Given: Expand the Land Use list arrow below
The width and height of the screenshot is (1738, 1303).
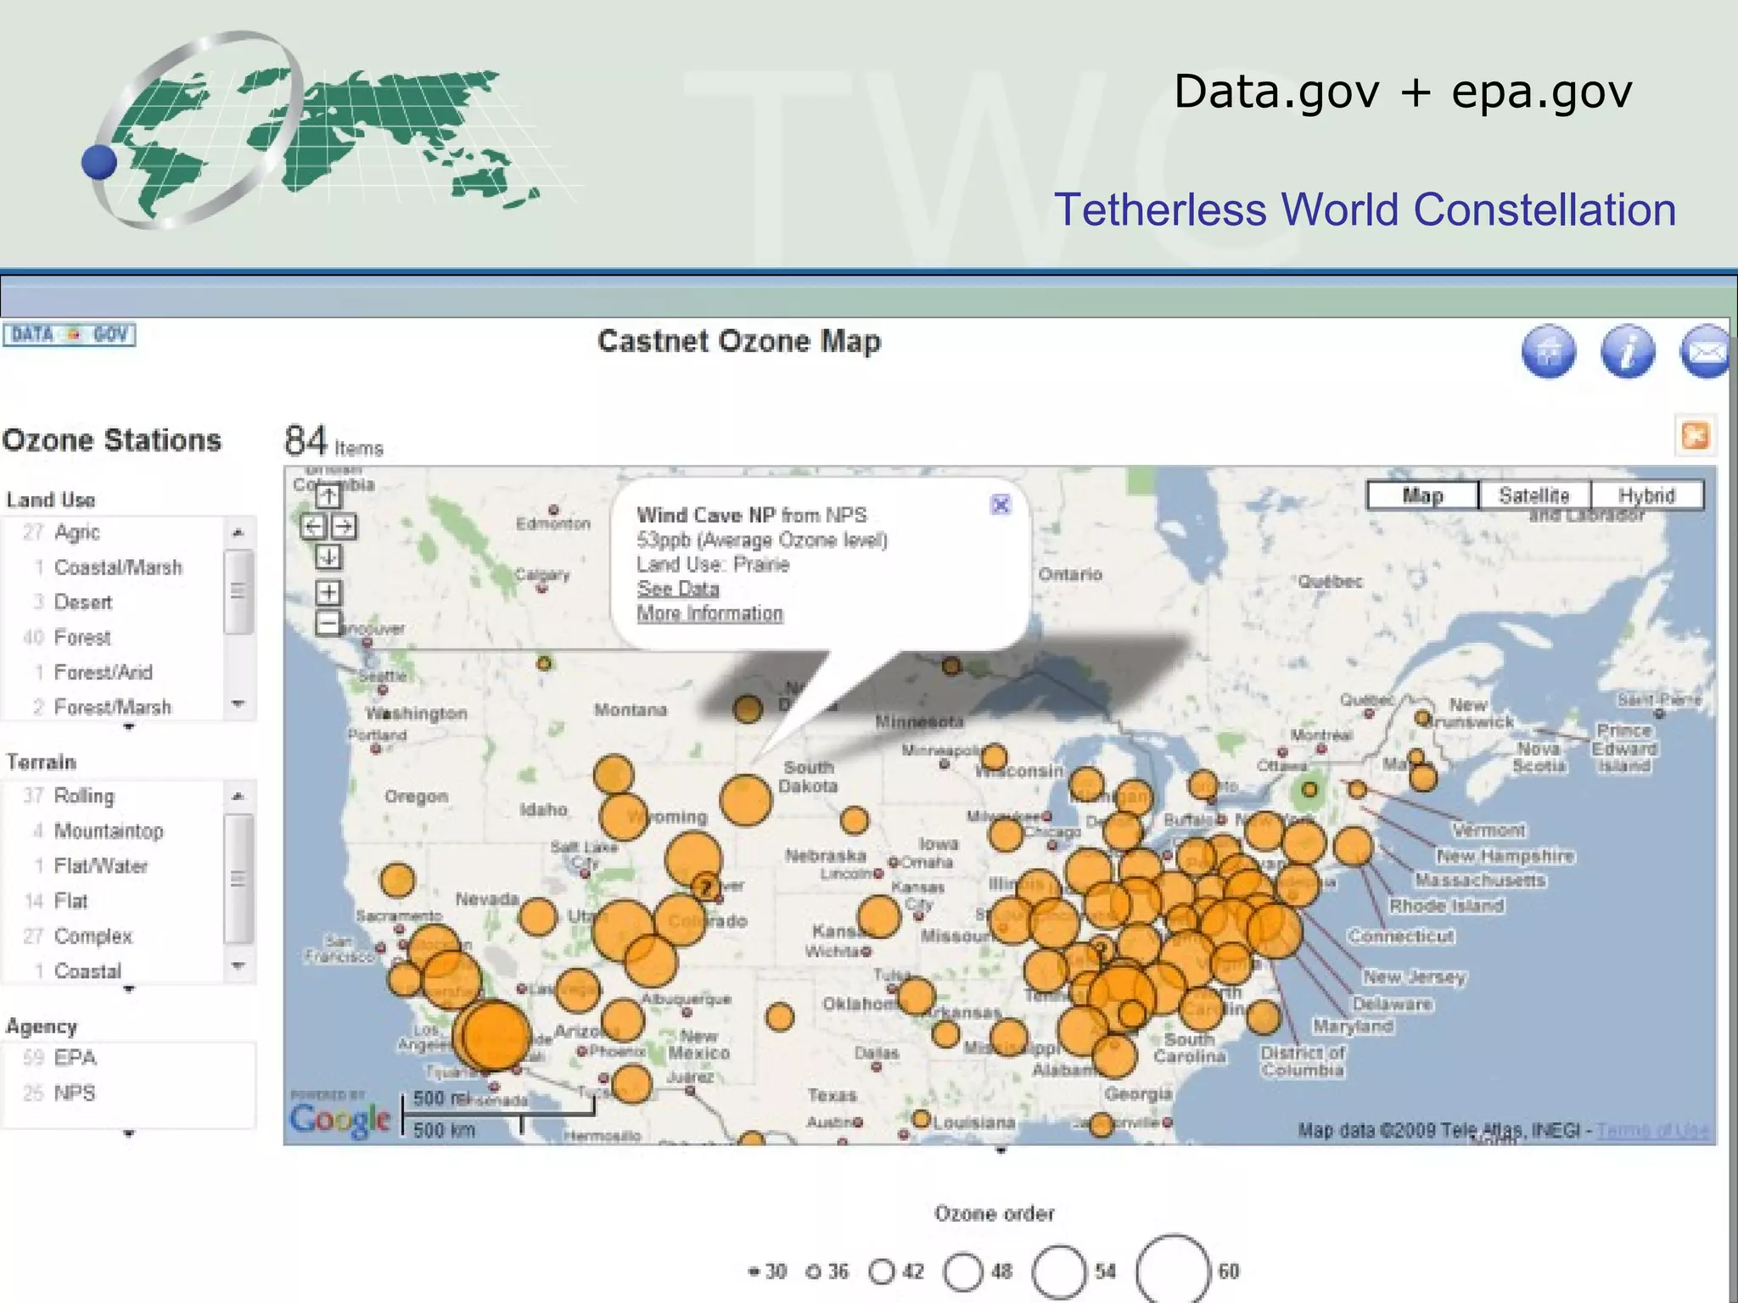Looking at the screenshot, I should point(129,728).
